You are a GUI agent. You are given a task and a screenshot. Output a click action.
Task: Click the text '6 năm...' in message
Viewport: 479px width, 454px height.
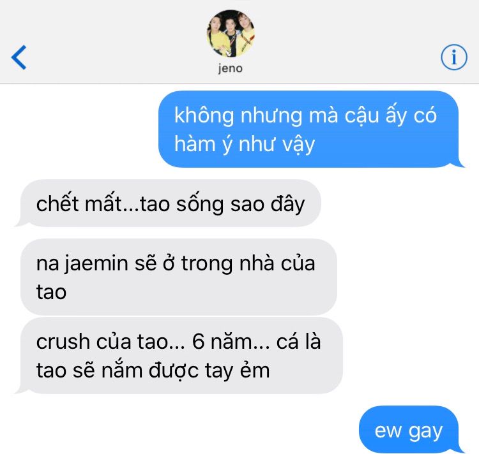[x=231, y=341]
